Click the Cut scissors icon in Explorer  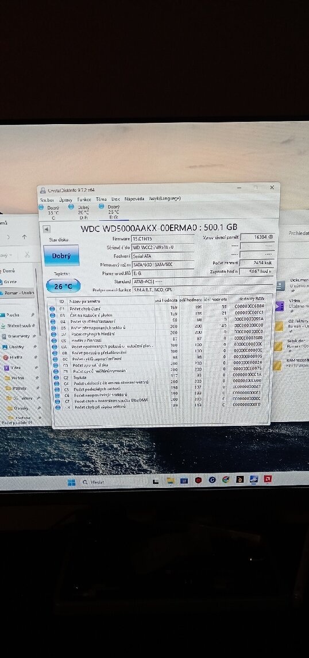click(x=27, y=255)
